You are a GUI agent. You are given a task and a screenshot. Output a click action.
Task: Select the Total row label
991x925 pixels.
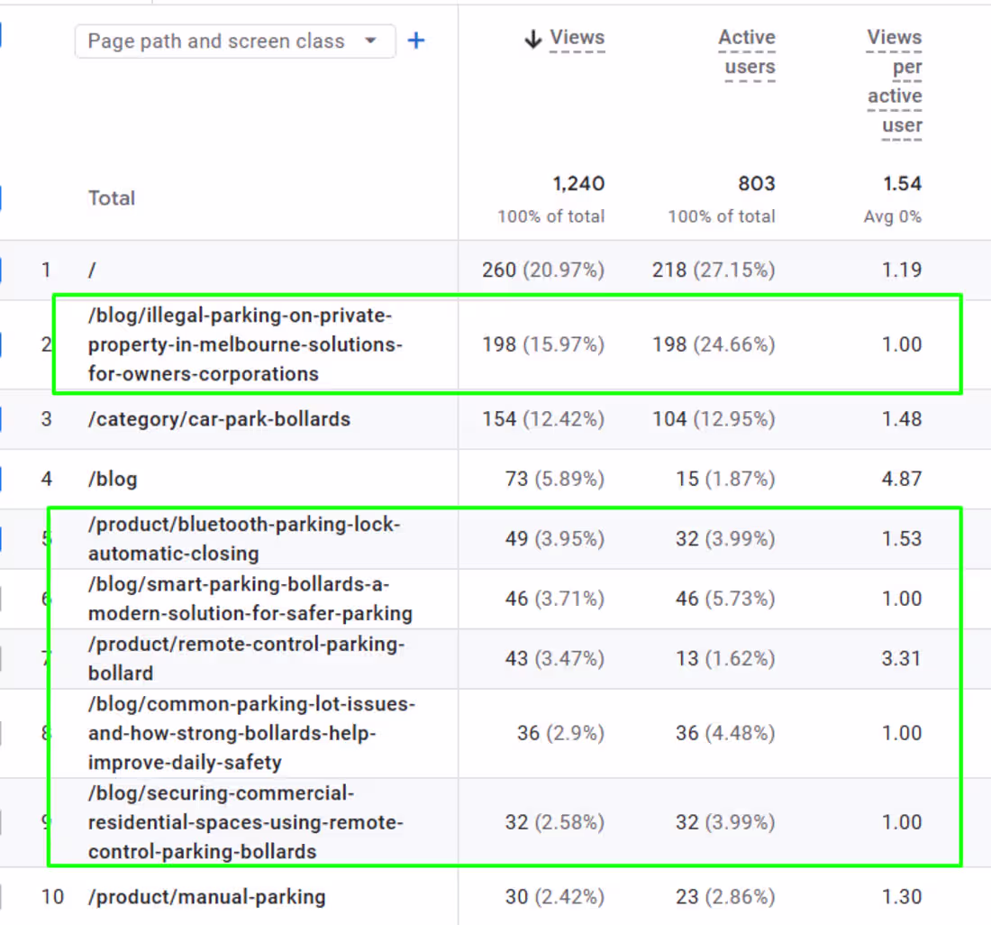pos(111,198)
